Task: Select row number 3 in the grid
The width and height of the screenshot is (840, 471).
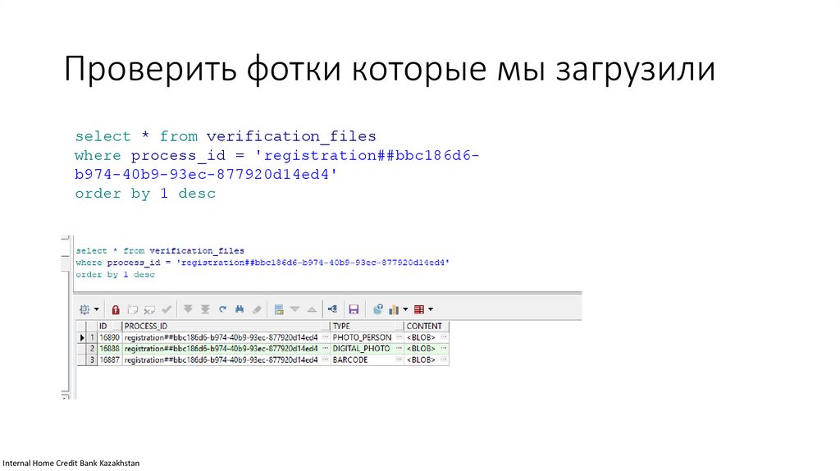Action: point(92,360)
